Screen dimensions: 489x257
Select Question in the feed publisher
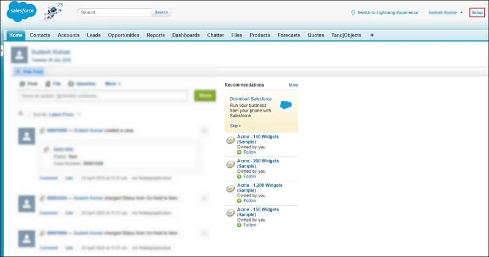[82, 84]
